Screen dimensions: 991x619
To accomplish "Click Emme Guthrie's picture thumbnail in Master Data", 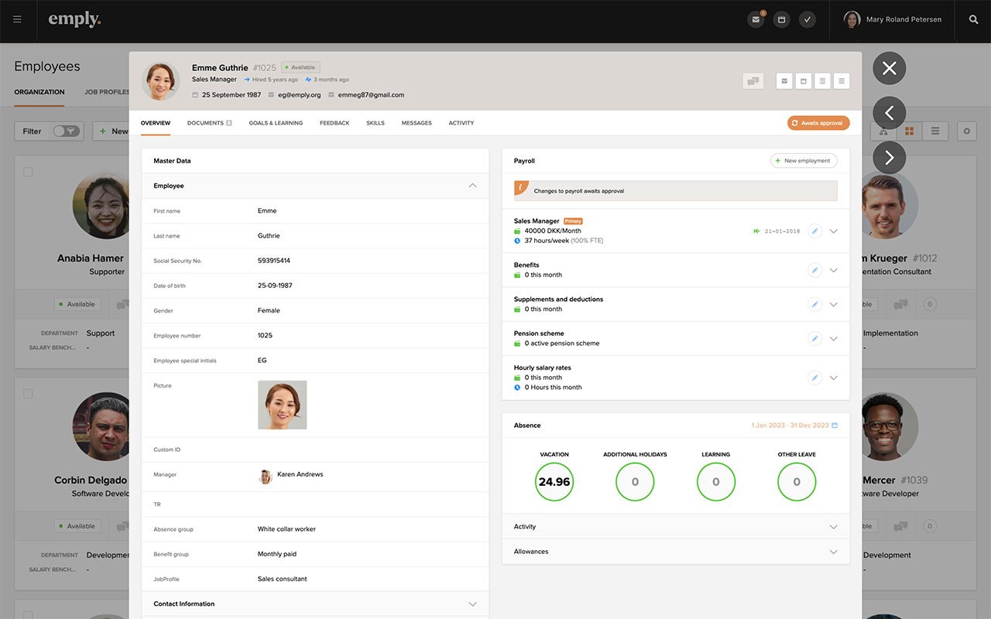I will [x=282, y=405].
